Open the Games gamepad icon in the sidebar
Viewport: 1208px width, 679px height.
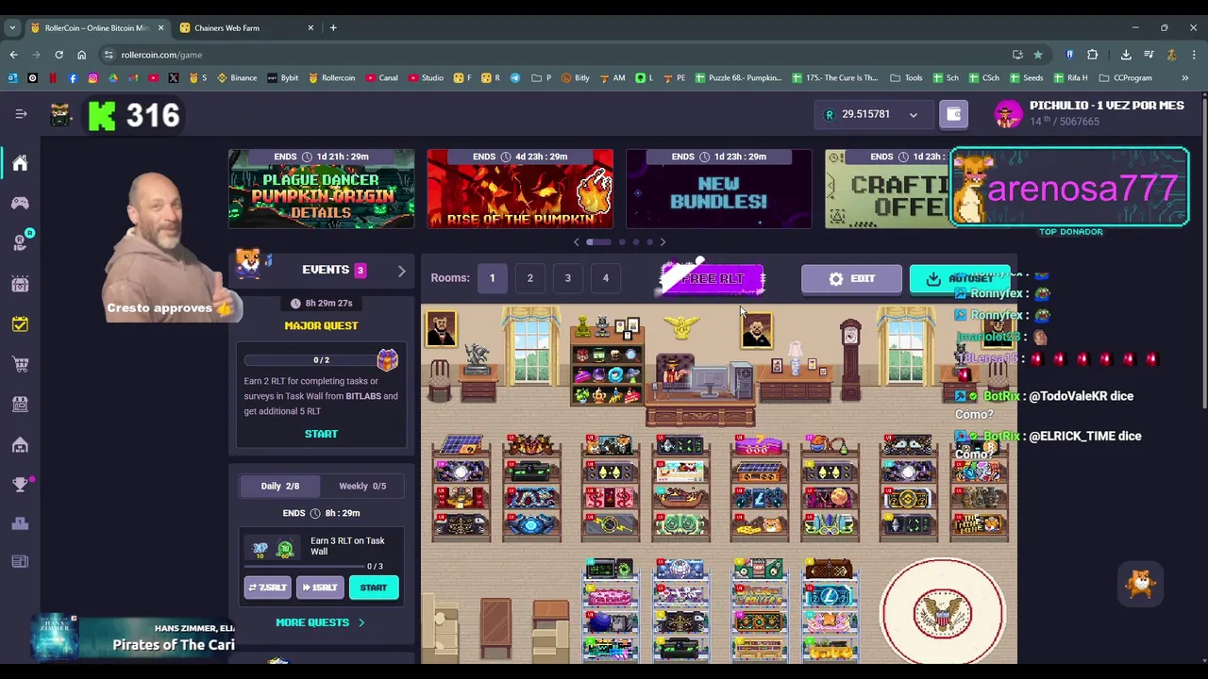(20, 203)
